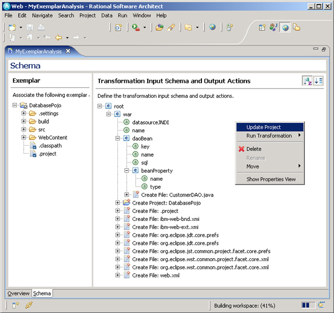Open the Navigate menu
Screen dimensions: 334x313
click(42, 16)
